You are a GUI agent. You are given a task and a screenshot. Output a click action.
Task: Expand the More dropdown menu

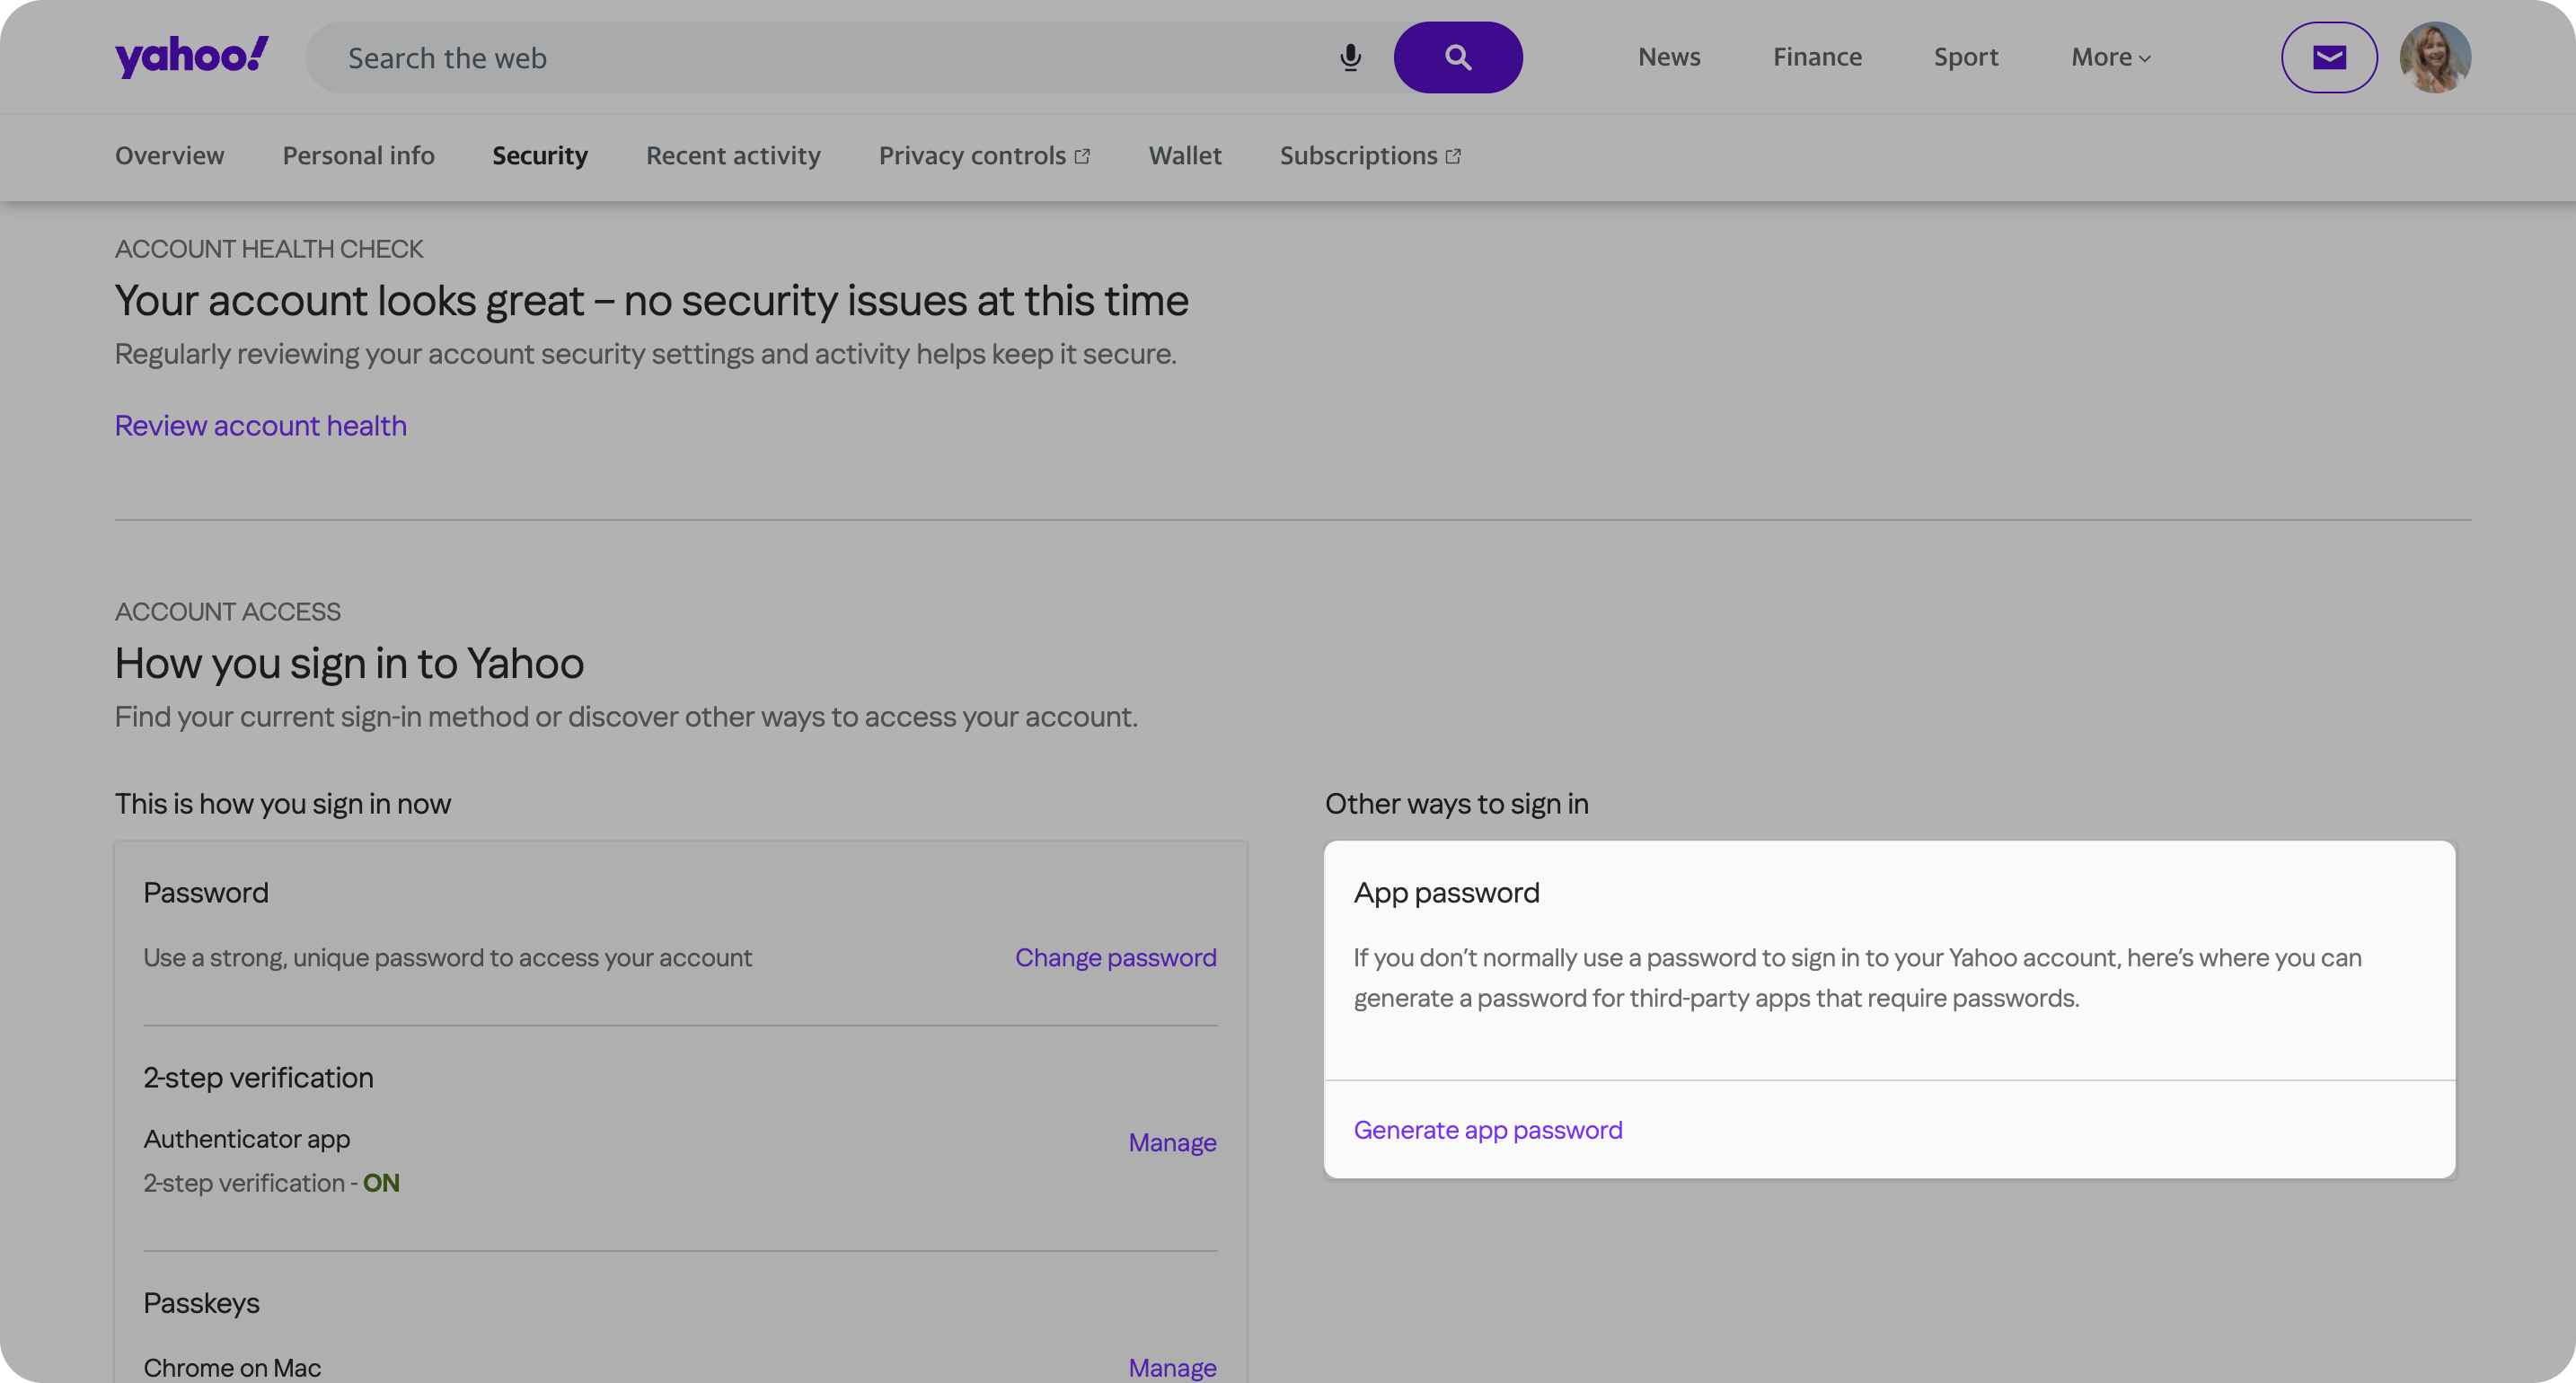click(x=2110, y=58)
